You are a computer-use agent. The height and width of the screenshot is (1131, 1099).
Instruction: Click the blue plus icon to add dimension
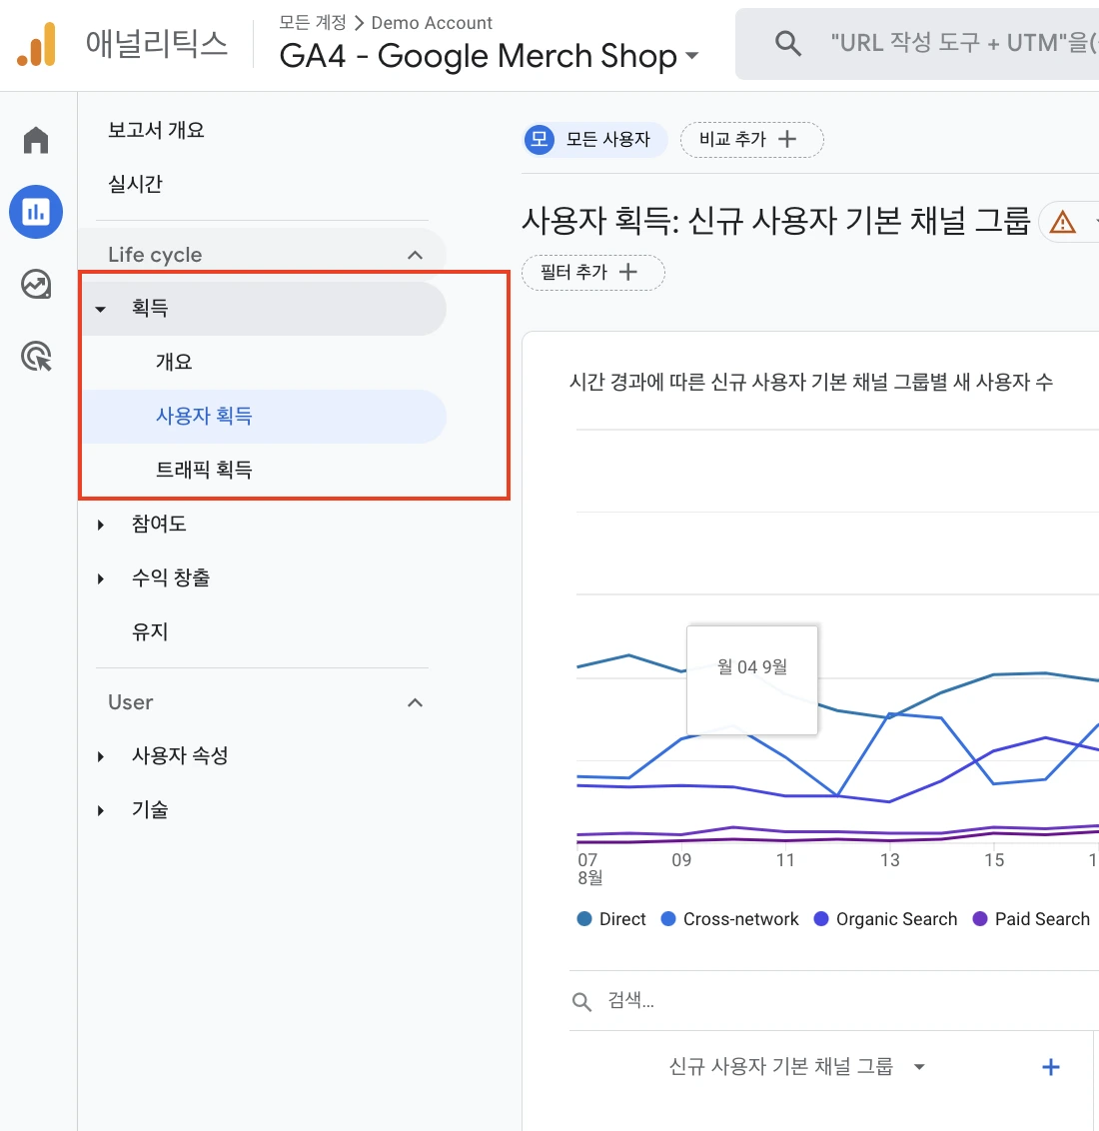click(x=1051, y=1067)
